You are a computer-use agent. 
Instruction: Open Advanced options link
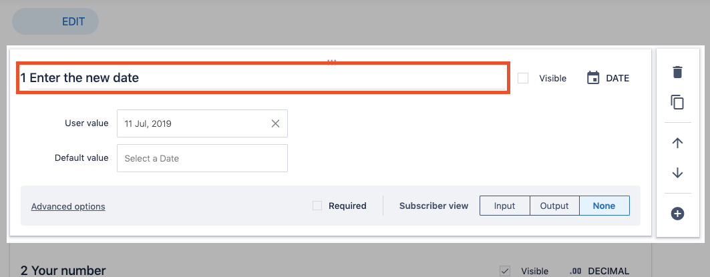pos(68,206)
